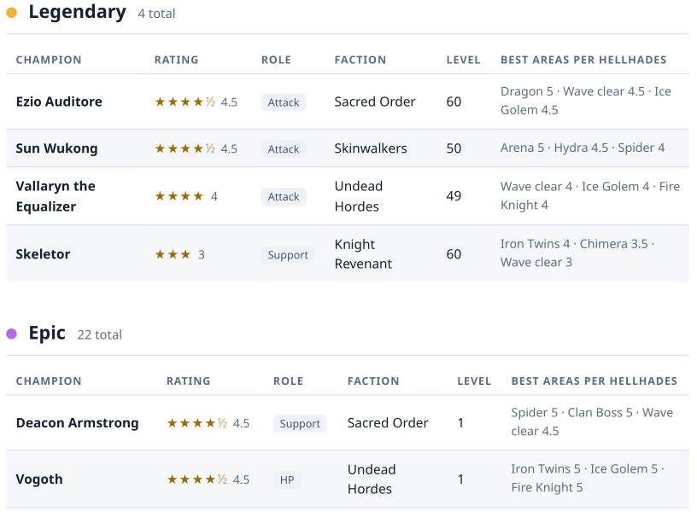The image size is (697, 517).
Task: Click the Faction column header in Legendary table
Action: tap(360, 60)
